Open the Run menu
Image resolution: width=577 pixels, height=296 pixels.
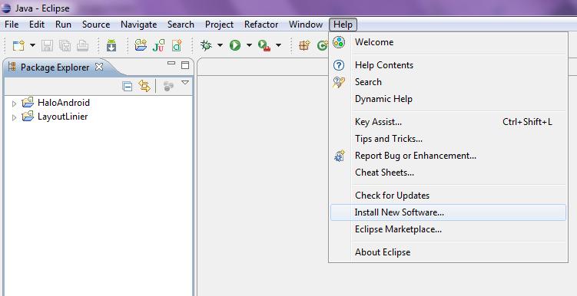point(63,25)
